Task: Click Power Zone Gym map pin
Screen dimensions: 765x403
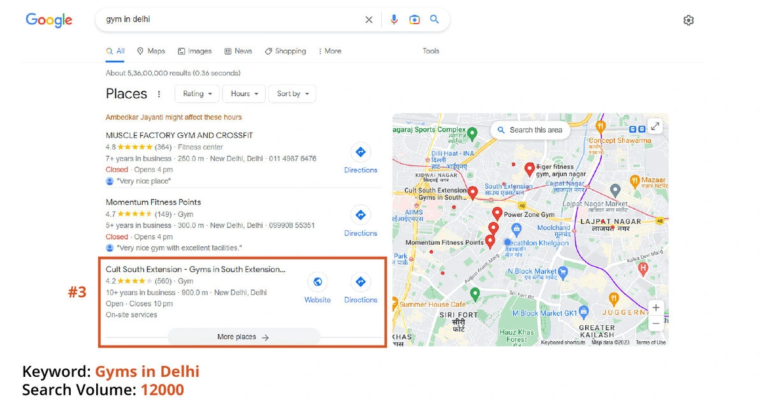Action: tap(497, 214)
